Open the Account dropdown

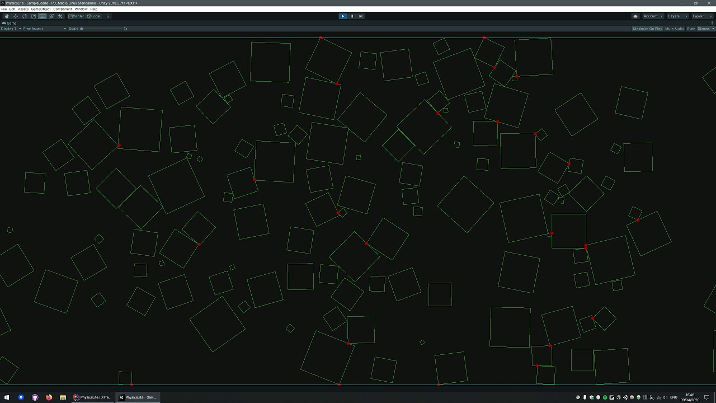(653, 16)
